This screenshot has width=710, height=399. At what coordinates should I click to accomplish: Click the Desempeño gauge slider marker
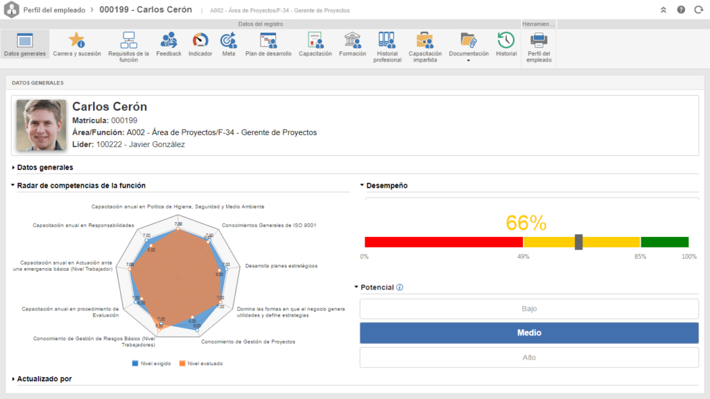(x=578, y=242)
